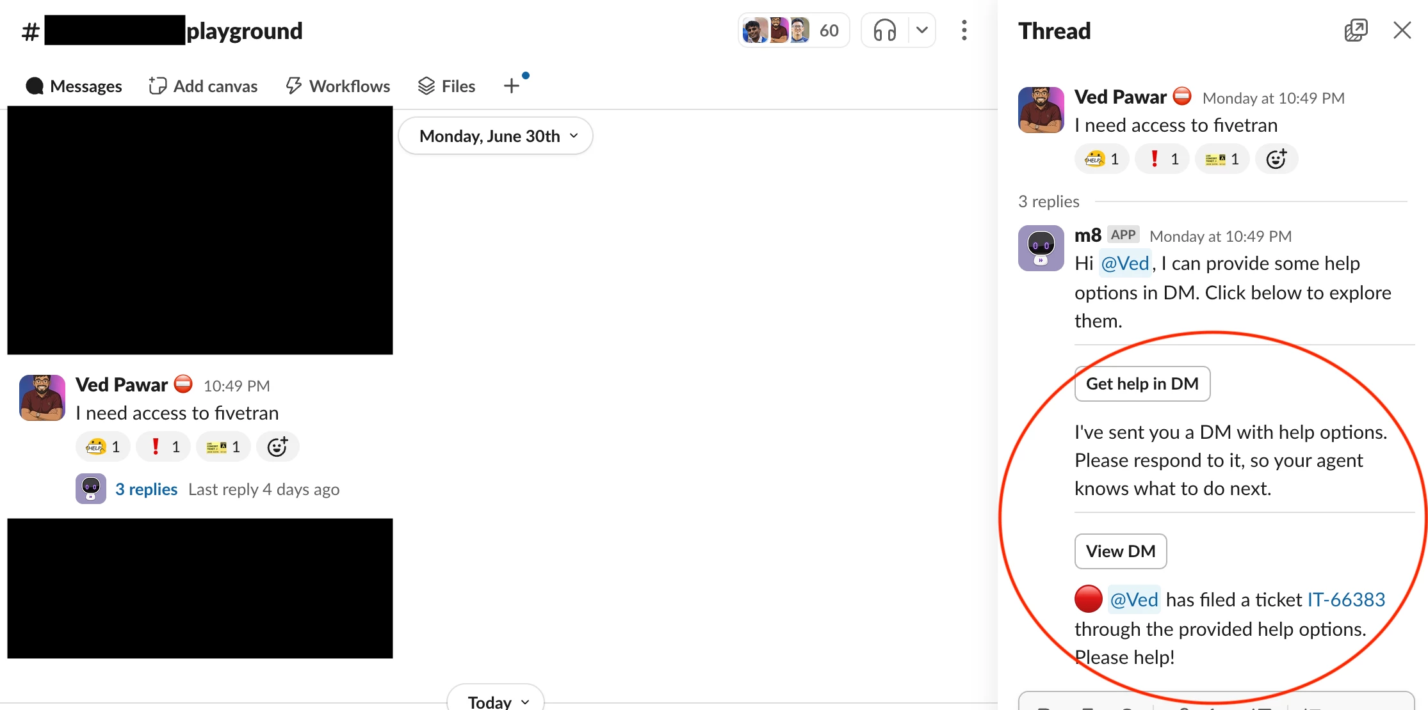
Task: View the channel's 60 member avatars
Action: 794,30
